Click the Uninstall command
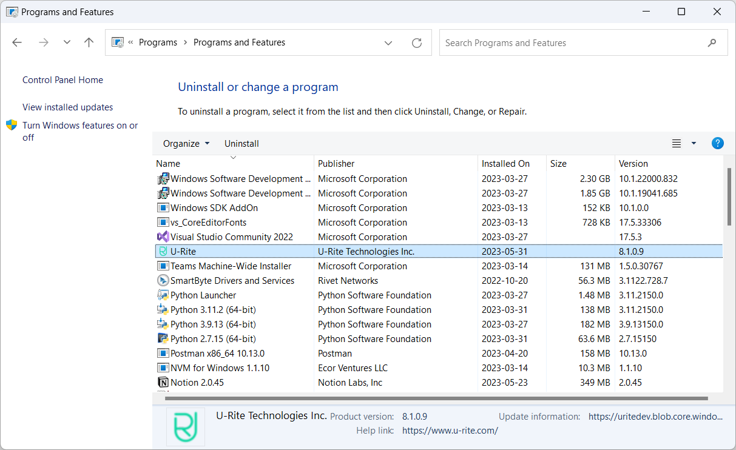 point(241,143)
